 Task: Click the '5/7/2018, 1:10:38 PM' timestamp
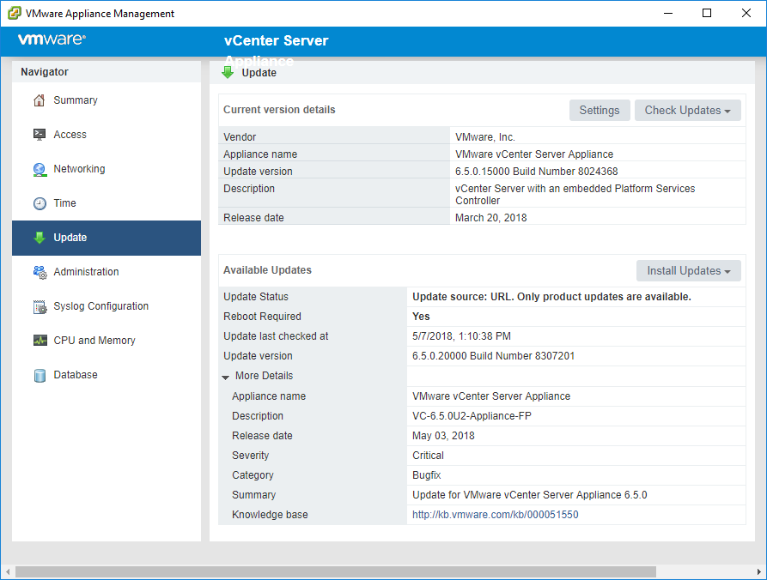tap(461, 336)
